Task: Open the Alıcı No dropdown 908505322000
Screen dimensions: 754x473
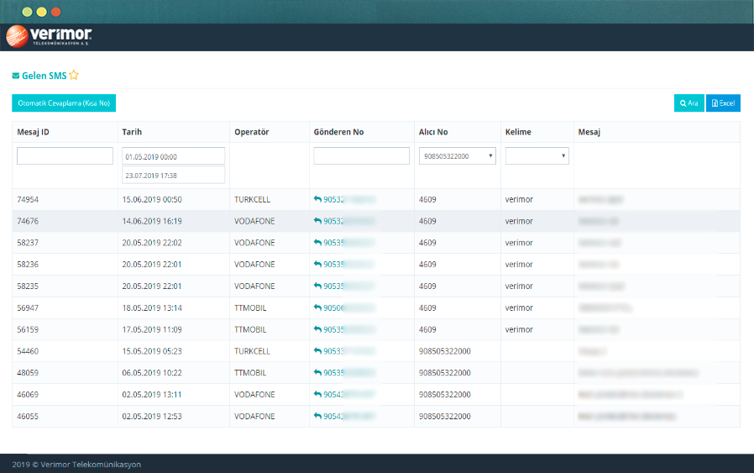Action: tap(458, 156)
